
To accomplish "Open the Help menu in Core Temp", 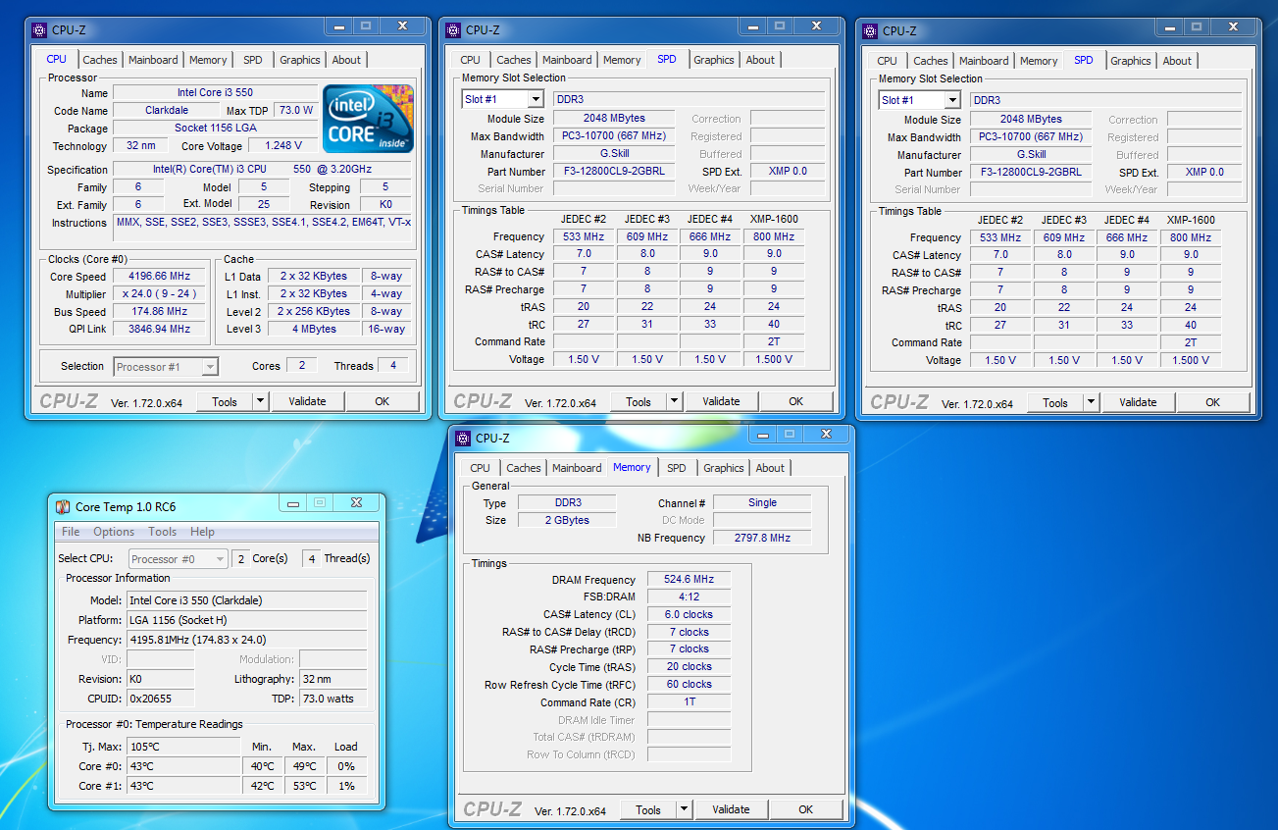I will tap(202, 532).
